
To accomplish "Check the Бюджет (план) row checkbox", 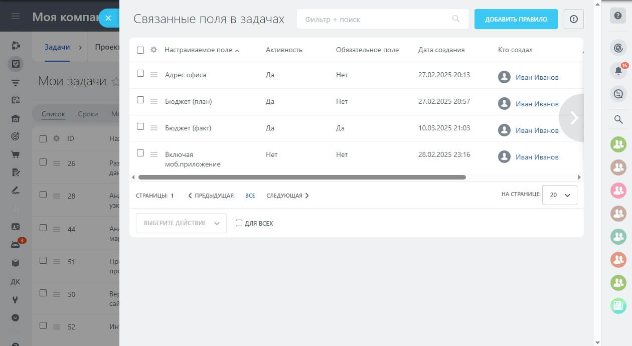I will point(140,100).
